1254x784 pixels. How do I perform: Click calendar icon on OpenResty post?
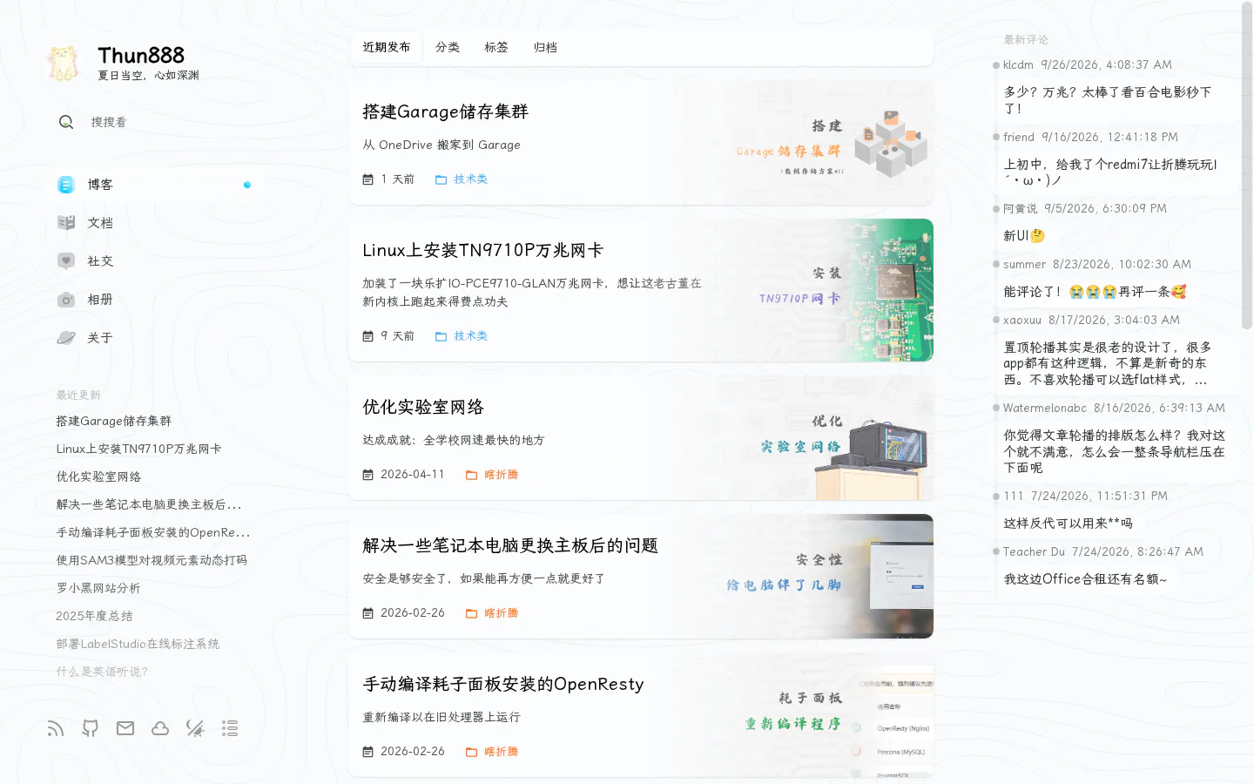click(368, 752)
